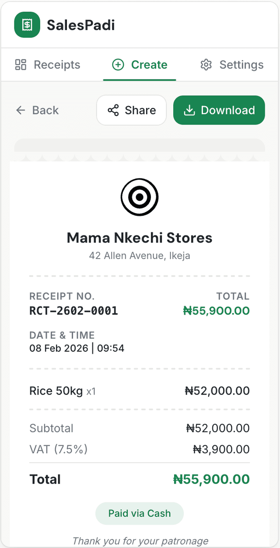This screenshot has height=548, width=280.
Task: Click the download arrow icon
Action: pos(189,110)
